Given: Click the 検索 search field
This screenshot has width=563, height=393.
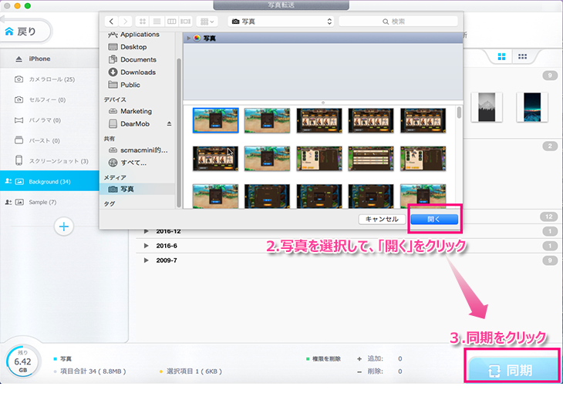Looking at the screenshot, I should (398, 22).
